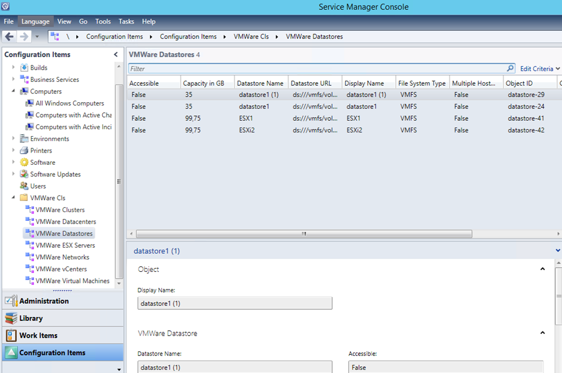Switch to Work Items workspace
Screen dimensions: 562x373
click(38, 336)
